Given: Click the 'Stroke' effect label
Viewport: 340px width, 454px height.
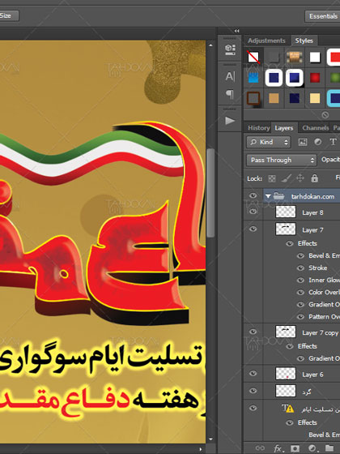Looking at the screenshot, I should coord(317,268).
